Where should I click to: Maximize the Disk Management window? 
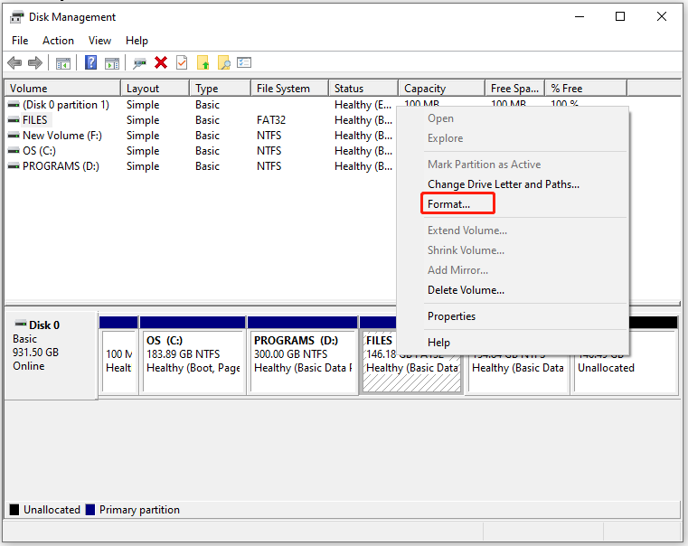tap(620, 16)
